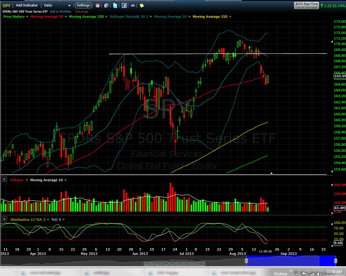Open the yellow sticky note icon
This screenshot has height=276, width=346.
(142, 6)
